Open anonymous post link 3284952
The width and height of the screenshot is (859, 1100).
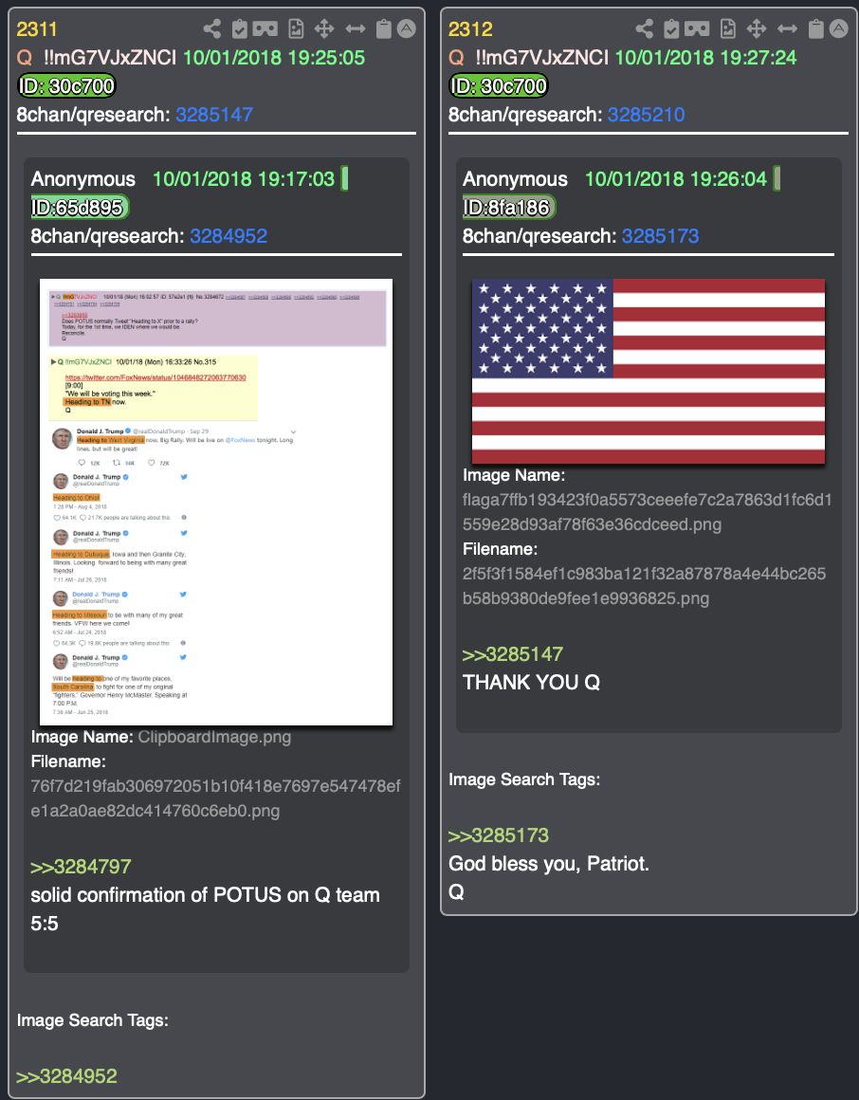228,236
